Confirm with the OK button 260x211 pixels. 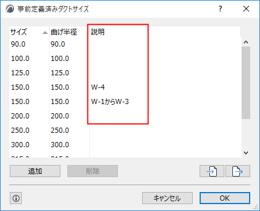point(225,198)
